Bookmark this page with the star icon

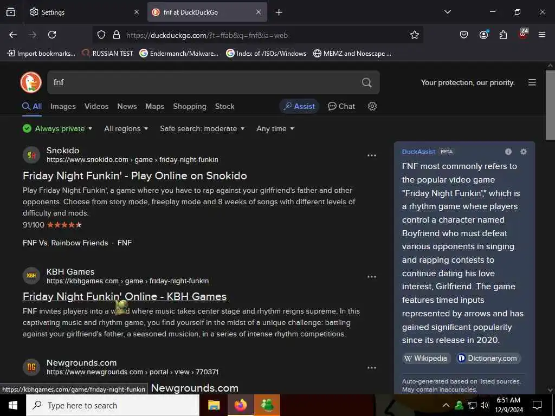coord(415,35)
